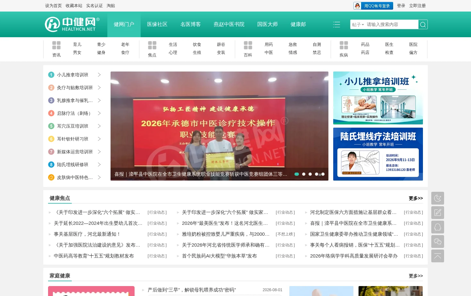This screenshot has height=296, width=471.
Task: Click the 设为首页 link
Action: click(54, 6)
